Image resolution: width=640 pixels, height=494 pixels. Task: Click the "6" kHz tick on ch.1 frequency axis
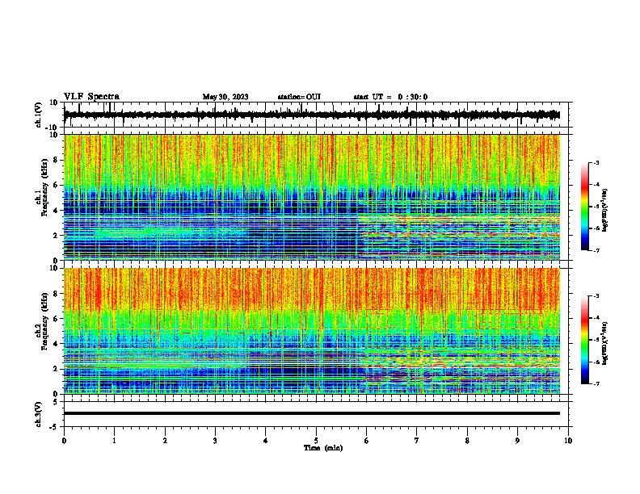(x=56, y=185)
